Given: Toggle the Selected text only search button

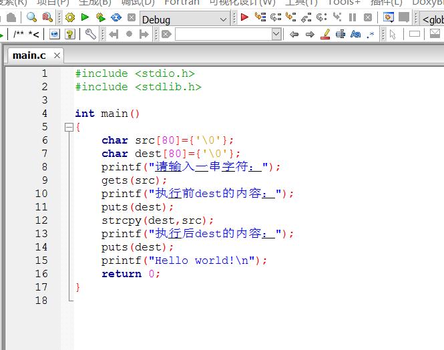Looking at the screenshot, I should coord(341,34).
